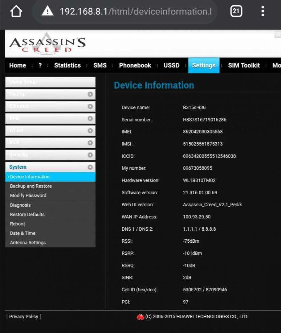Open Modify Password page
This screenshot has width=281, height=333.
pos(28,195)
